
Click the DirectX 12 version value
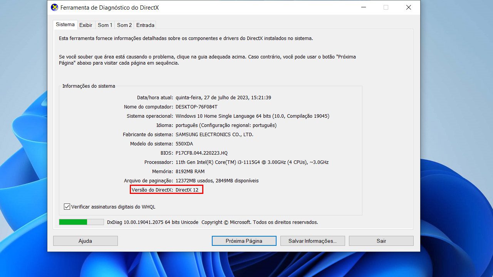coord(187,190)
